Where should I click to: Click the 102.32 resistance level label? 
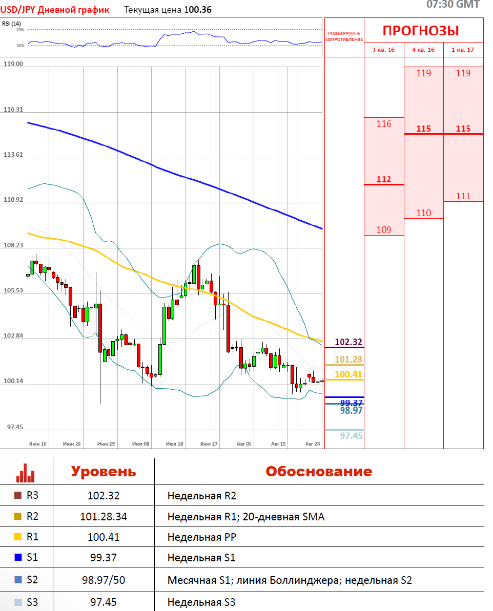coord(348,342)
